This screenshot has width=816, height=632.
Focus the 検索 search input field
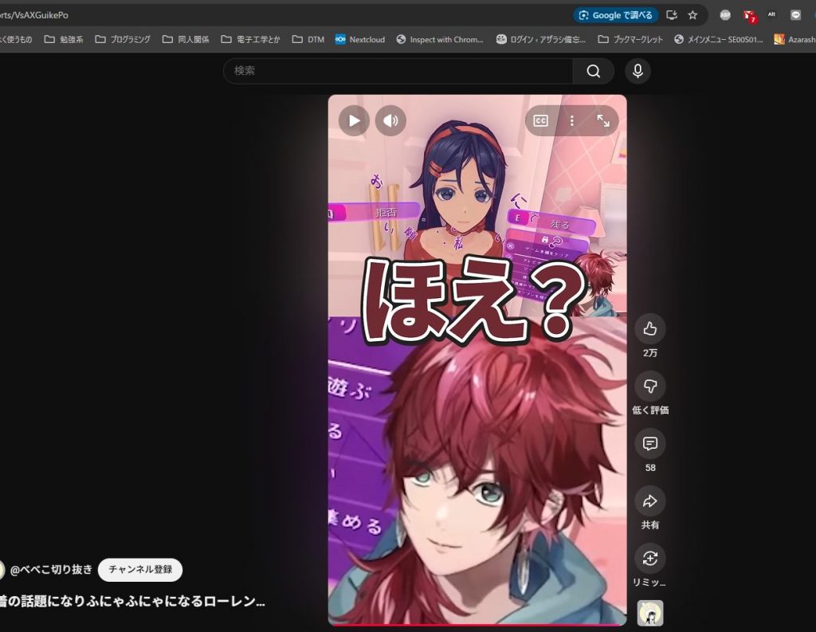[x=398, y=71]
